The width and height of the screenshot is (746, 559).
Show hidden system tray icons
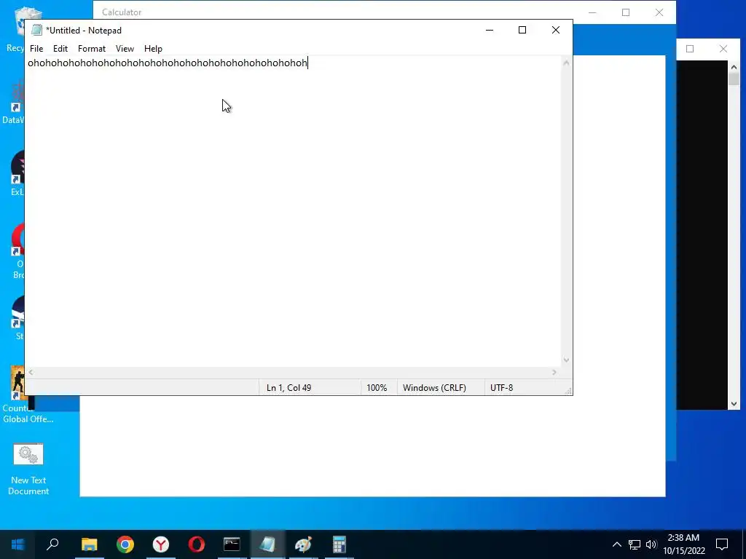point(616,544)
